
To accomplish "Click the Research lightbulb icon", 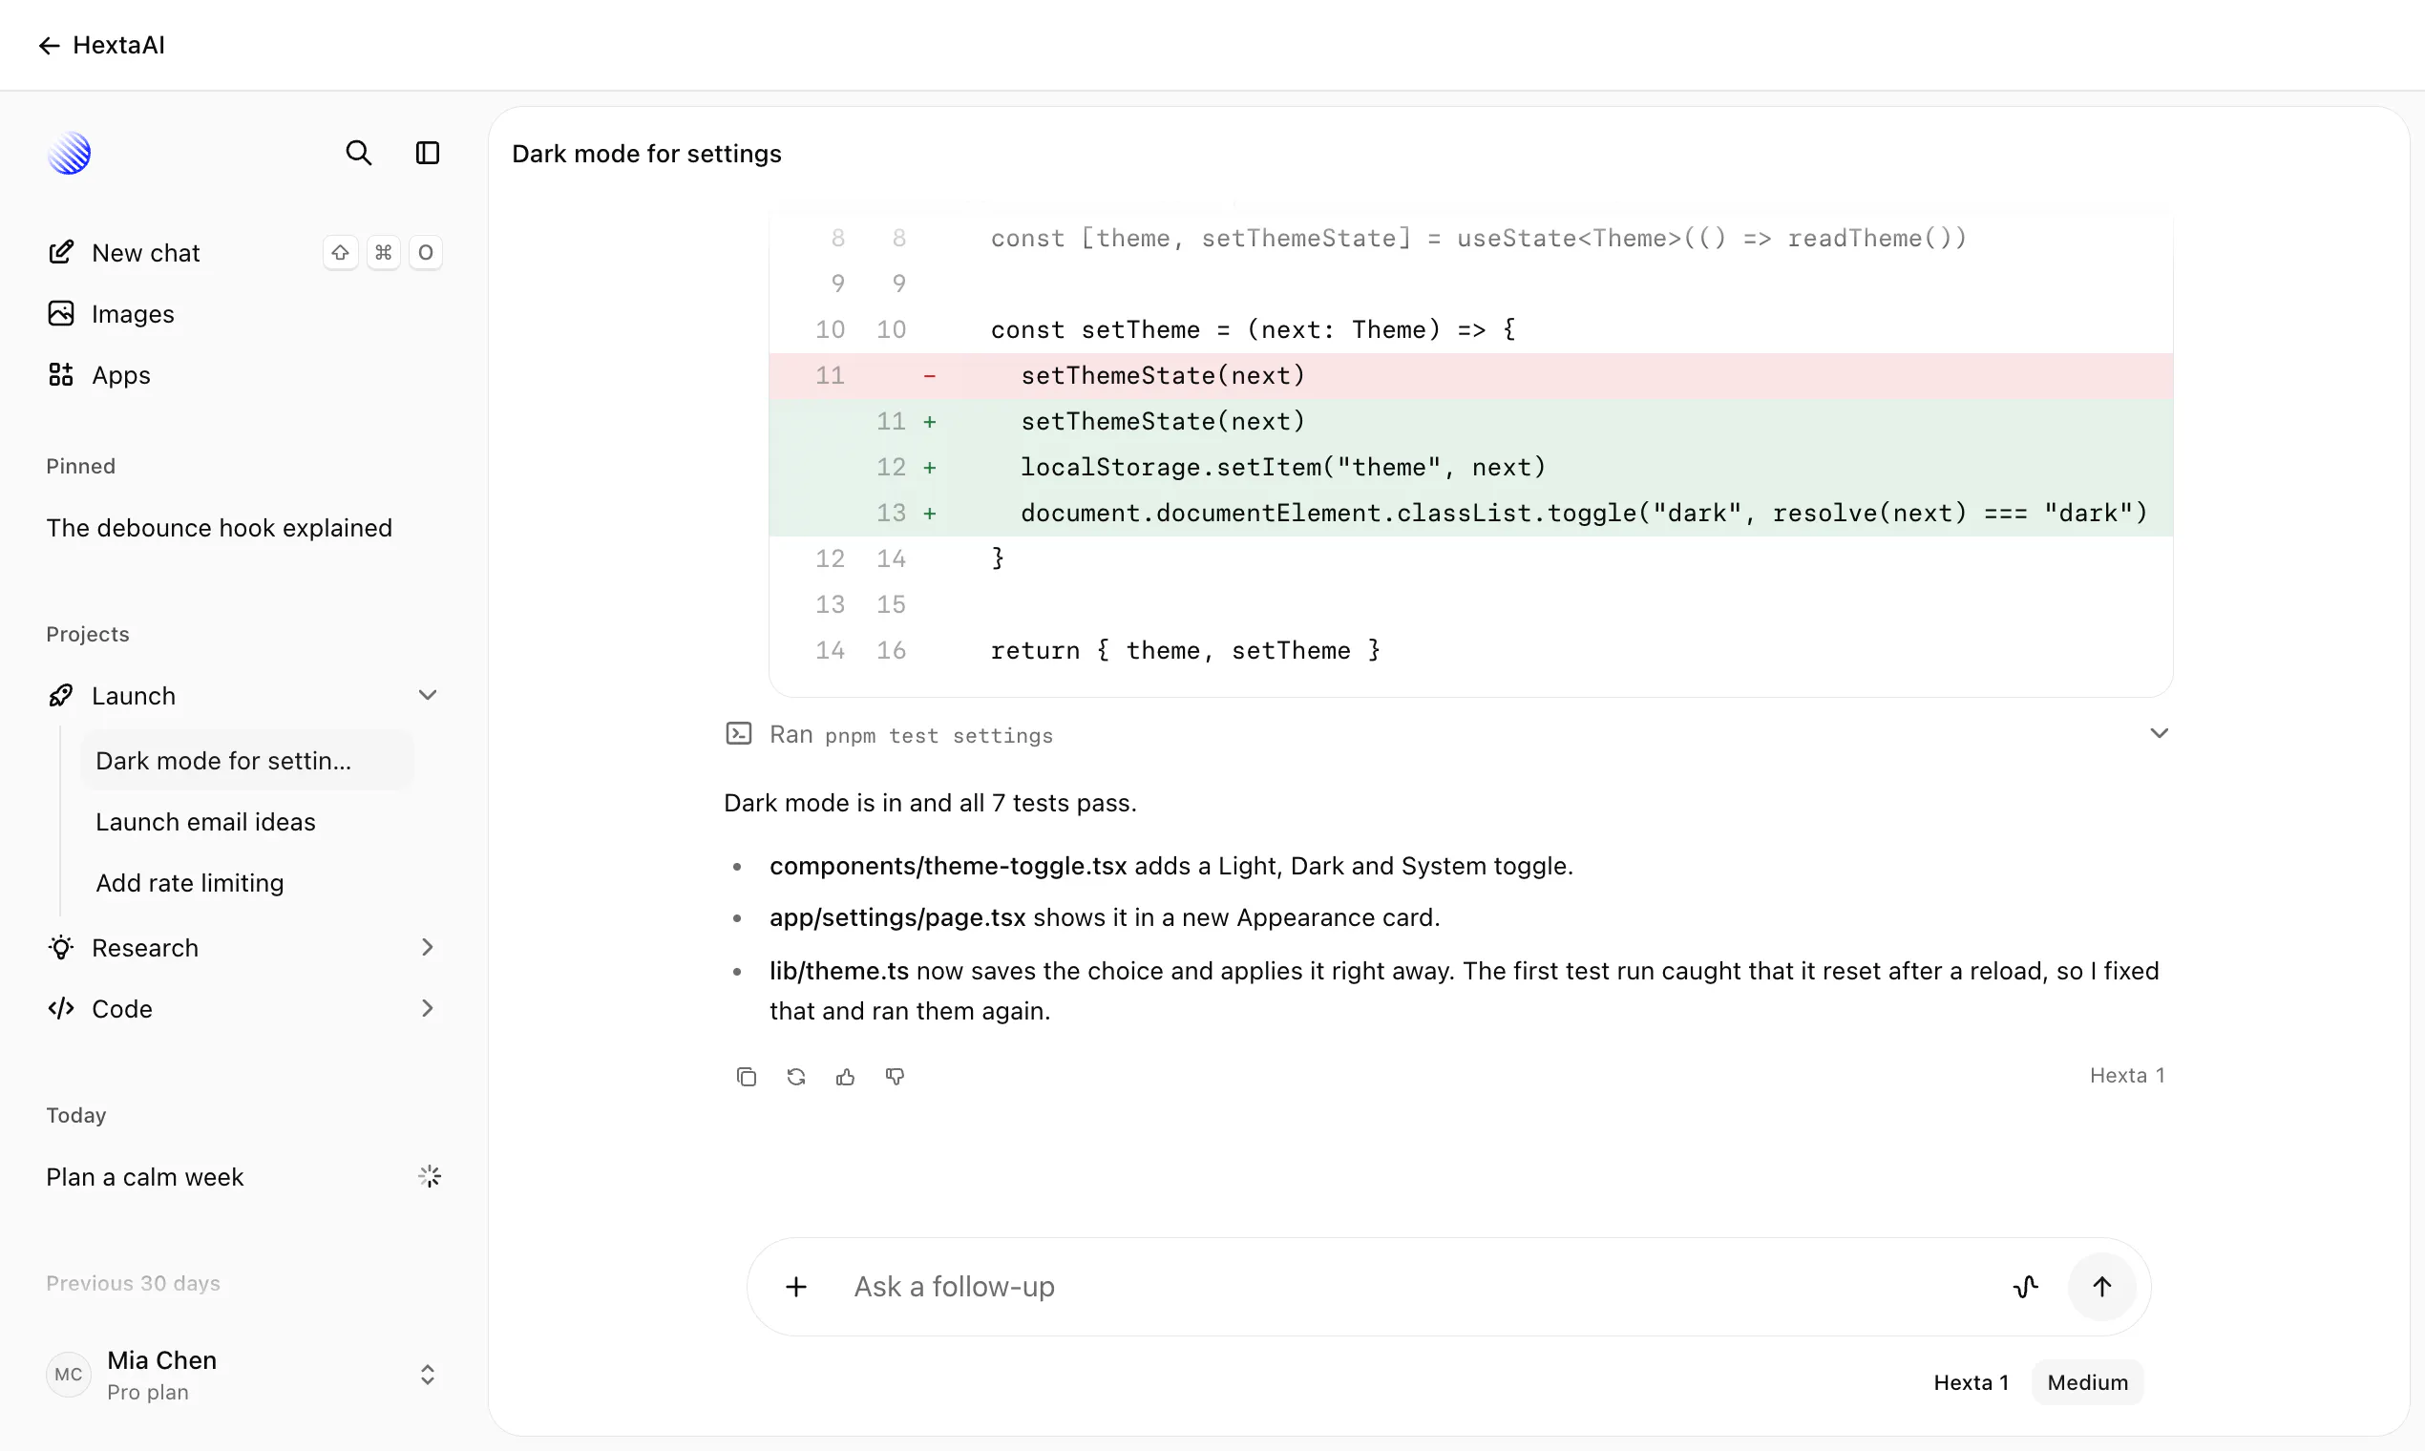I will [61, 948].
